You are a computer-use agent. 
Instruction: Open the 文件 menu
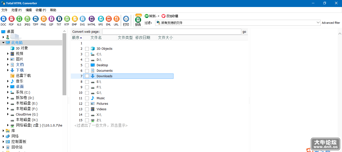tap(5, 10)
